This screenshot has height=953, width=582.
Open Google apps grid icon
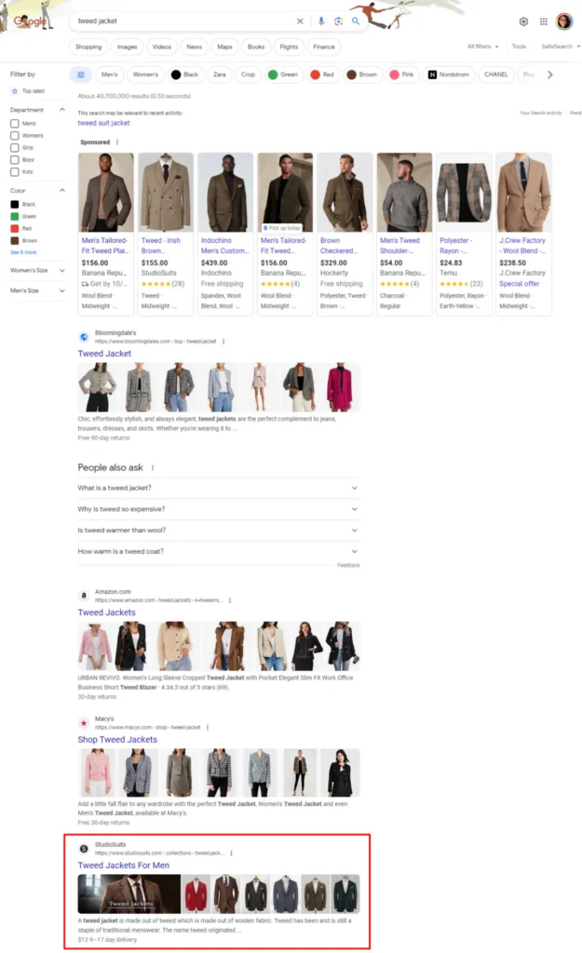point(544,21)
